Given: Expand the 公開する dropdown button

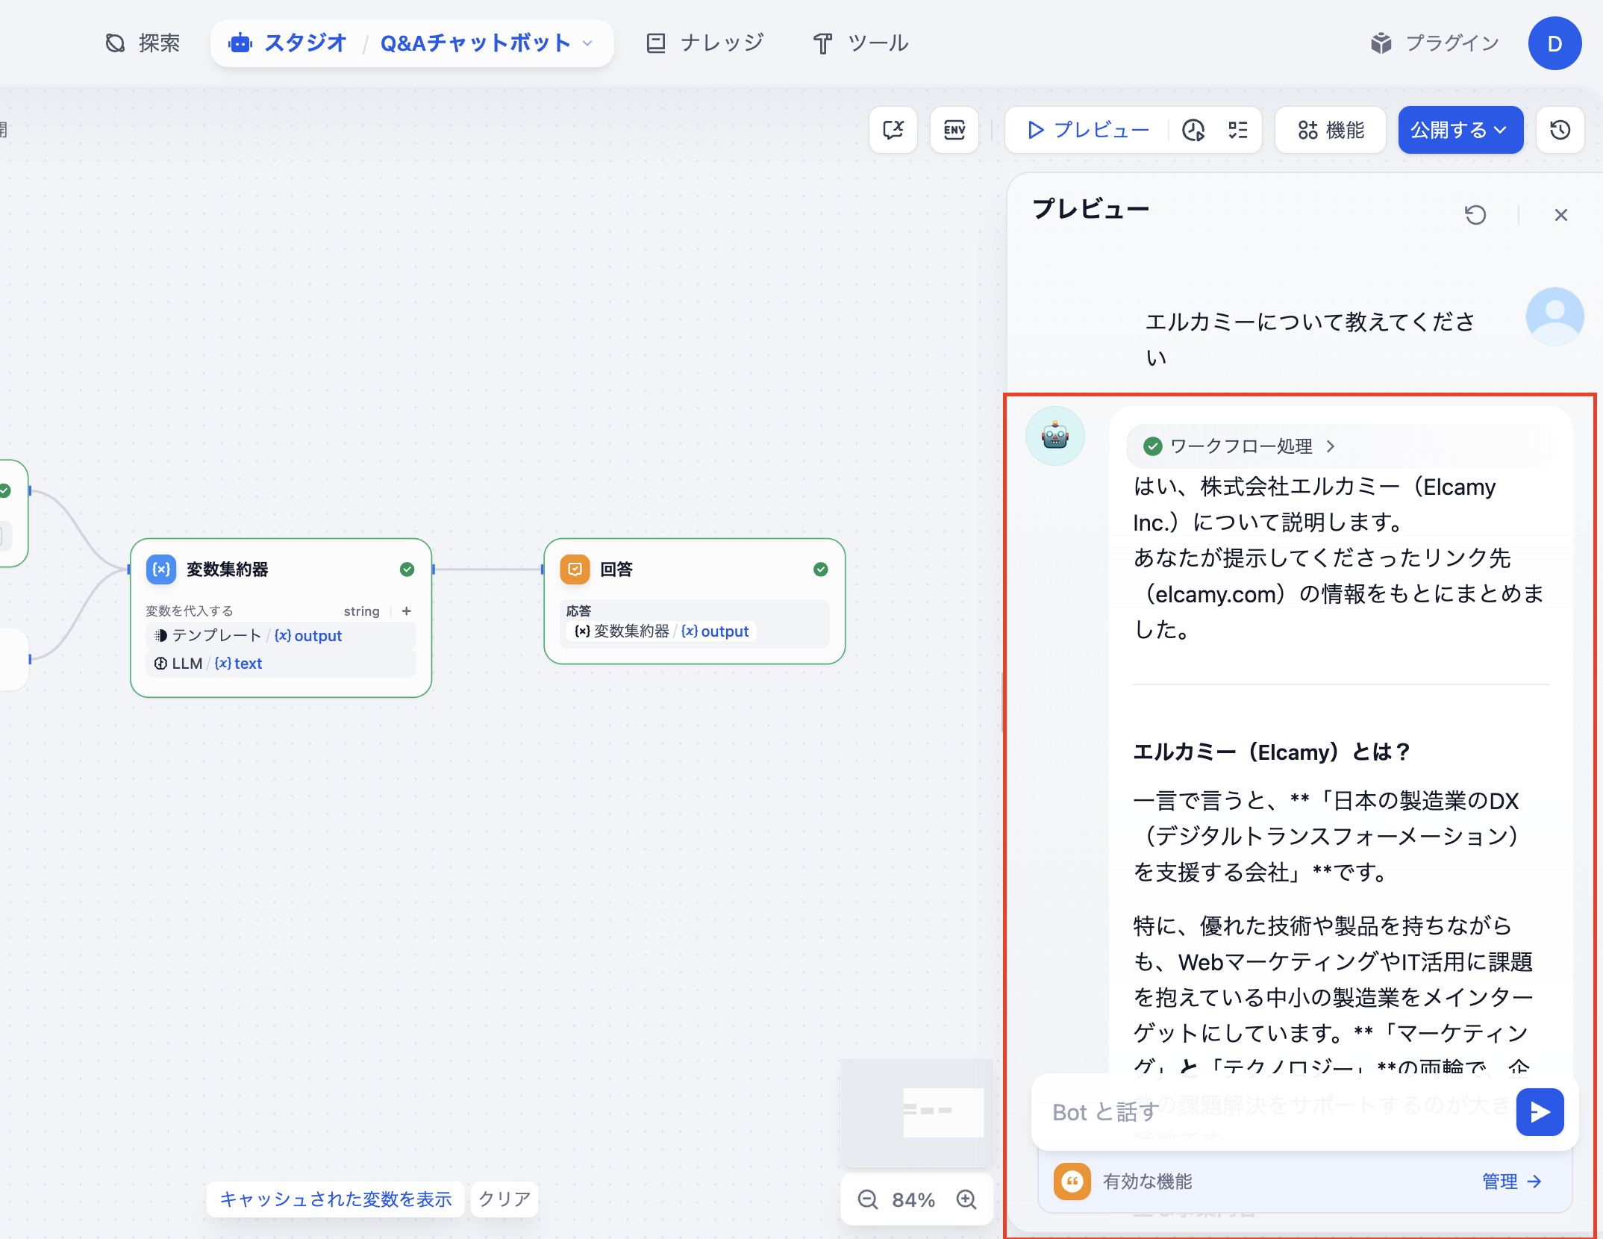Looking at the screenshot, I should 1460,130.
